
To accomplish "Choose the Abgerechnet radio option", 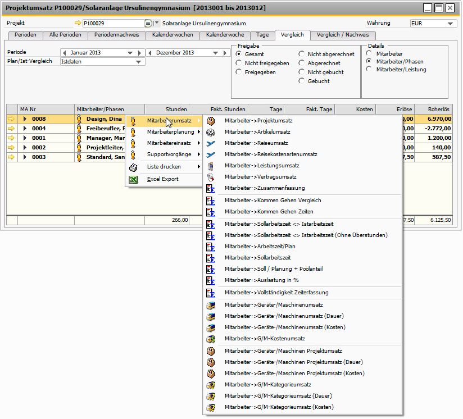I will [x=301, y=63].
